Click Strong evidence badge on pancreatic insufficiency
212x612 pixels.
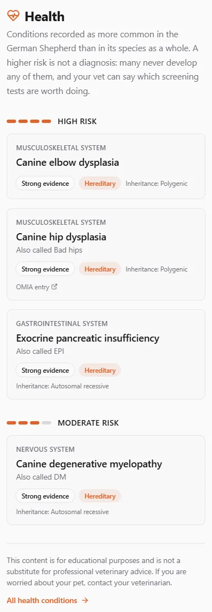click(45, 370)
